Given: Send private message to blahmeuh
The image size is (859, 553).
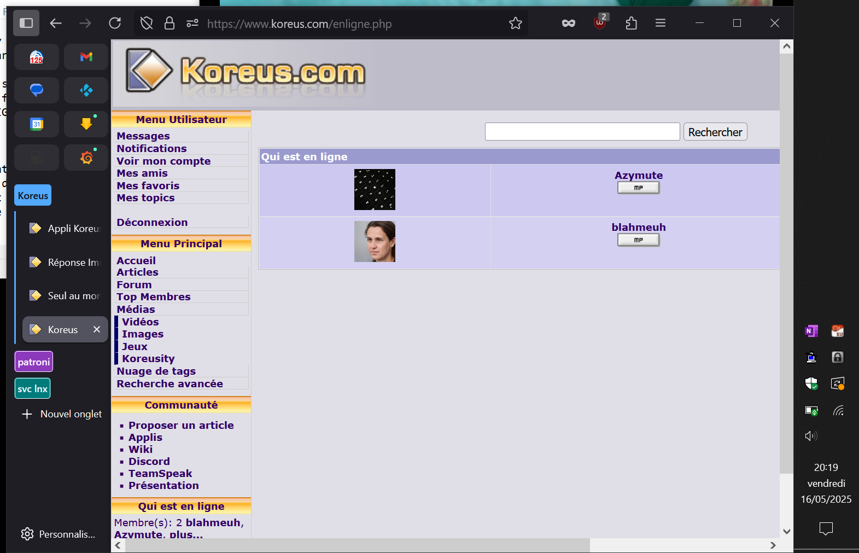Looking at the screenshot, I should pos(639,240).
